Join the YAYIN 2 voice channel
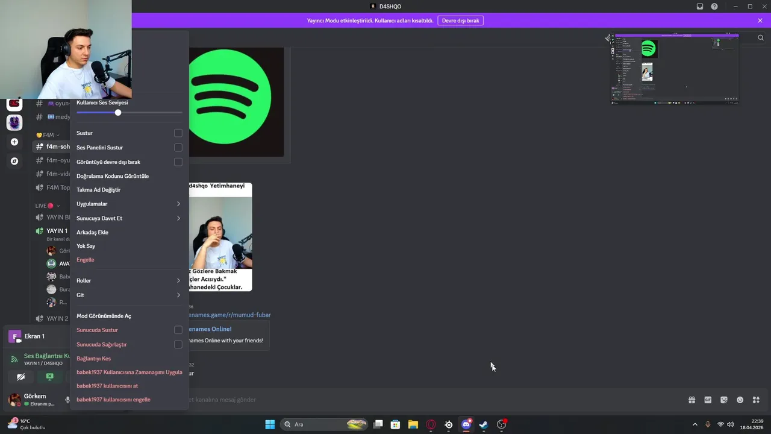This screenshot has height=434, width=771. click(x=52, y=318)
